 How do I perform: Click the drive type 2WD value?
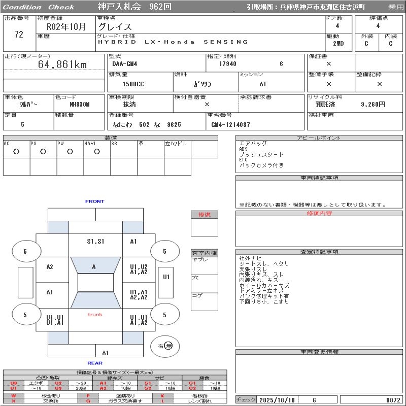click(x=339, y=44)
